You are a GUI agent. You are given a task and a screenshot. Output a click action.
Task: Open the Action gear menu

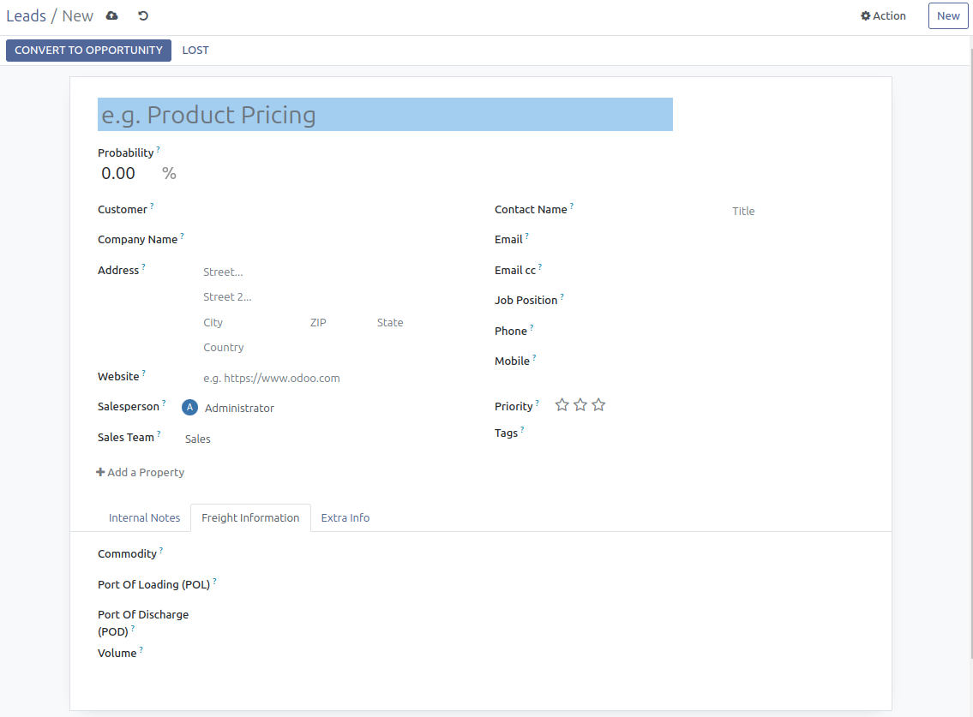(883, 16)
